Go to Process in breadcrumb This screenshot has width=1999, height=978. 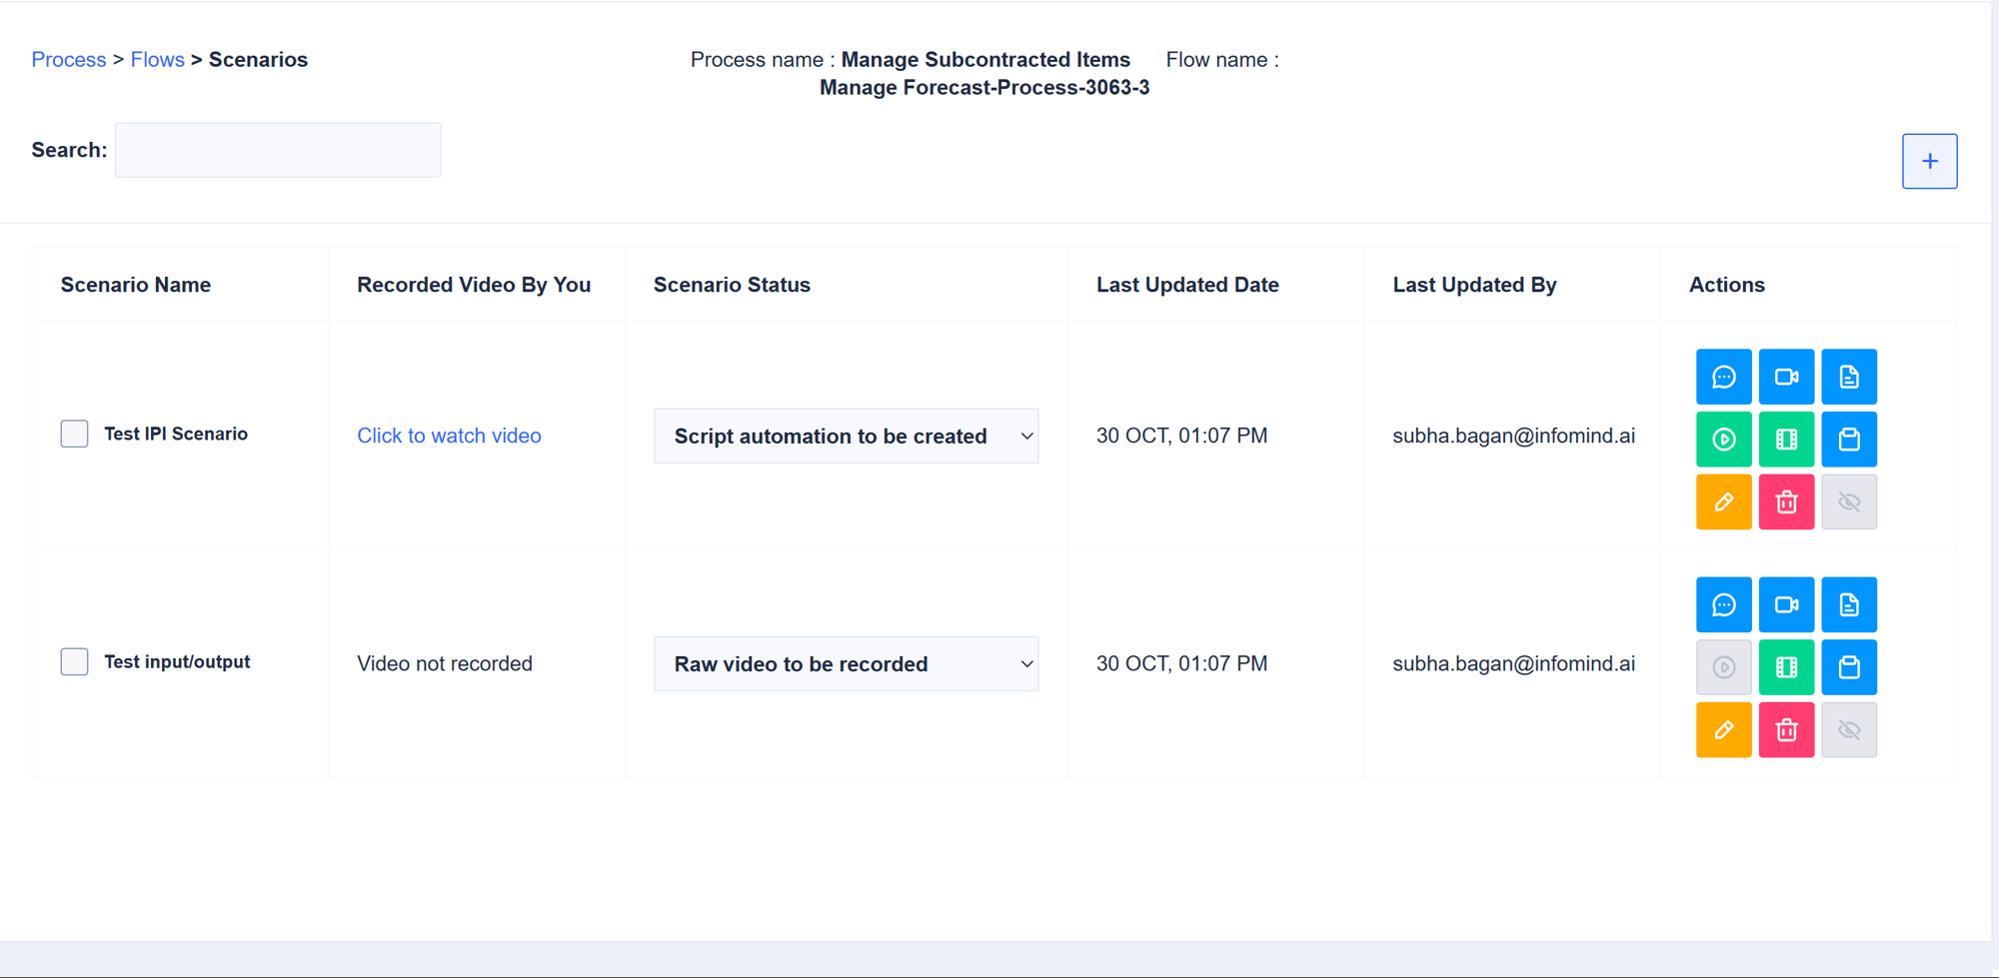click(x=68, y=60)
